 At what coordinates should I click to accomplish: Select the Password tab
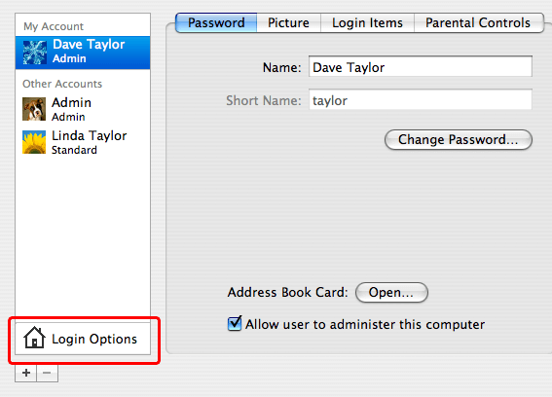pyautogui.click(x=216, y=23)
